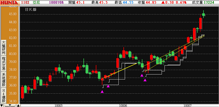Screen dimensions: 219x107
Task: Click the date 1000708 in header
Action: point(55,2)
